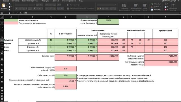
Task: Open the Copy options dropdown arrow
Action: [12, 7]
